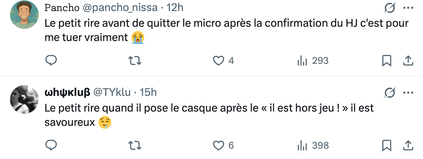The height and width of the screenshot is (159, 423).
Task: Bookmark TYklu's tweet
Action: [386, 145]
